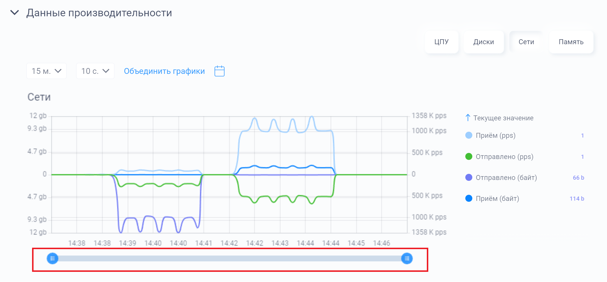607x282 pixels.
Task: Click the Текущее значение legend header text
Action: (x=503, y=118)
